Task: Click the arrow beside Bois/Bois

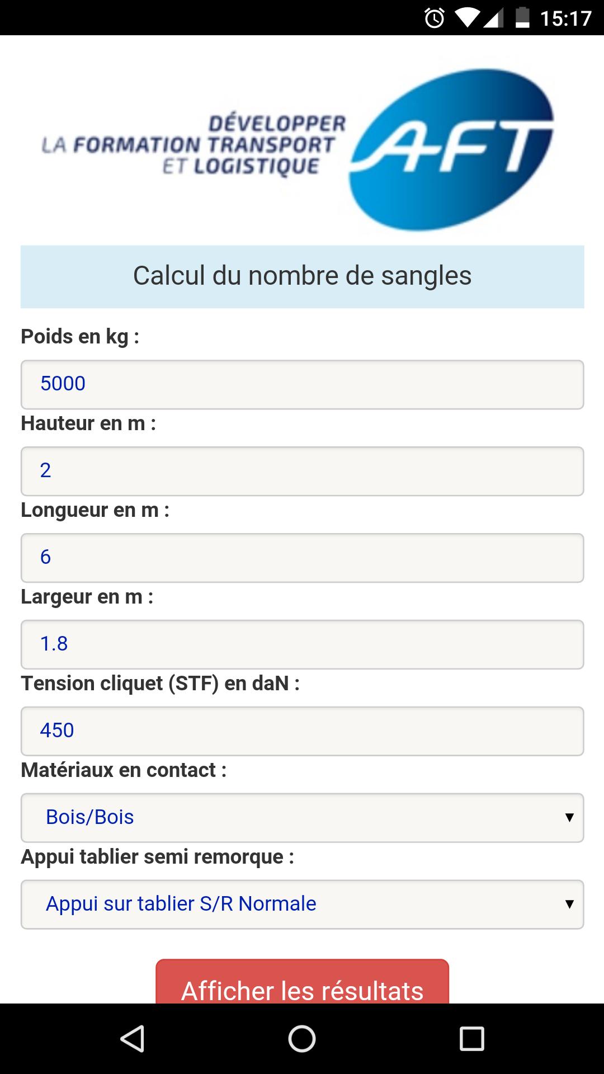Action: (x=569, y=817)
